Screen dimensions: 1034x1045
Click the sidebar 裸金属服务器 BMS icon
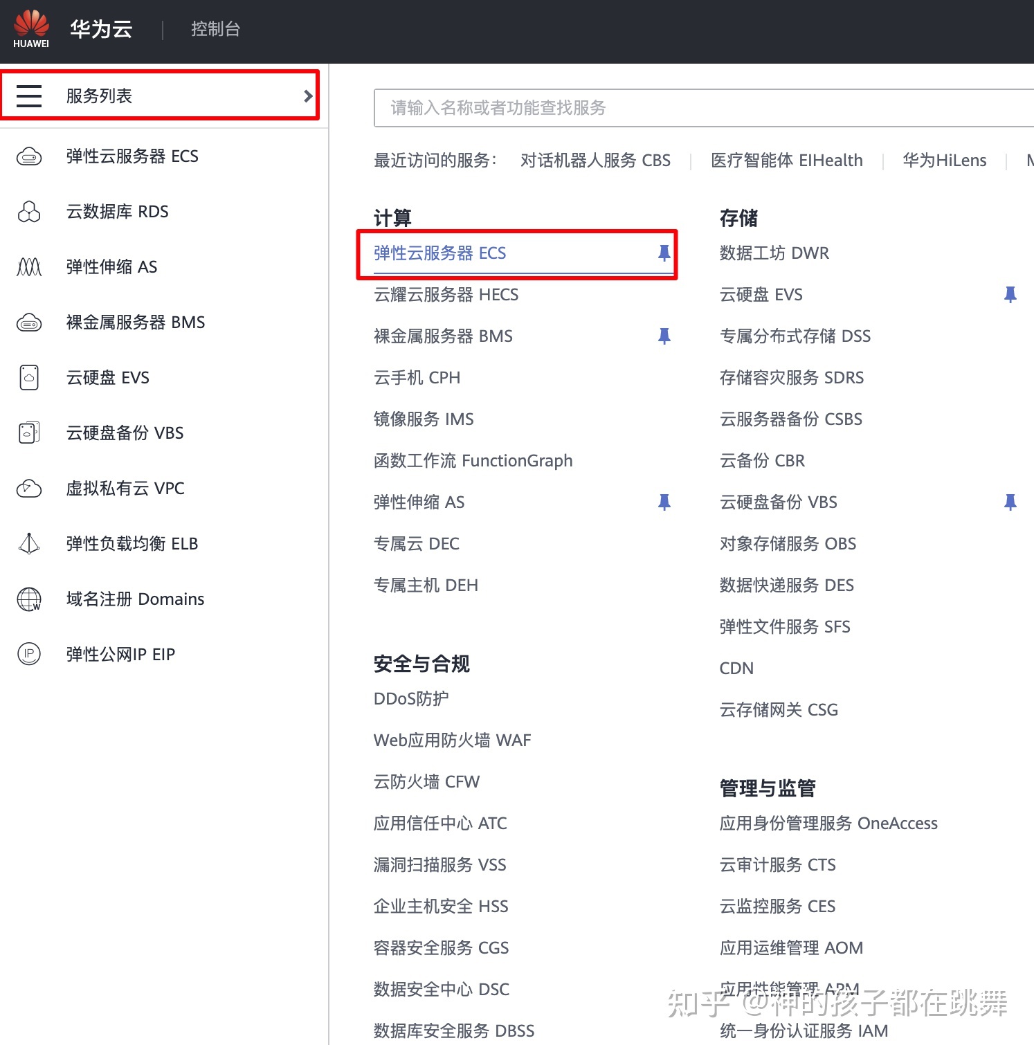[x=29, y=322]
